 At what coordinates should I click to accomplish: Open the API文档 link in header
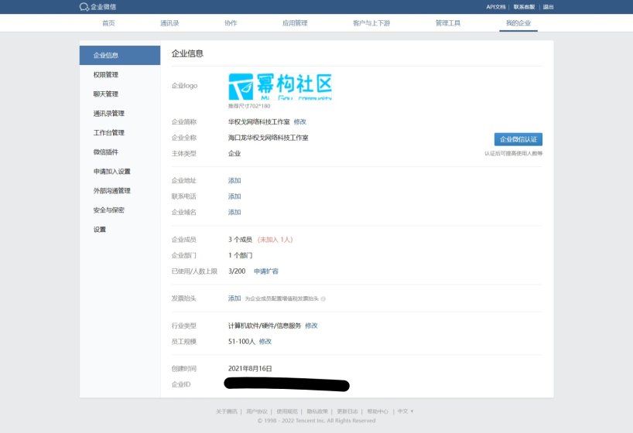(x=495, y=6)
